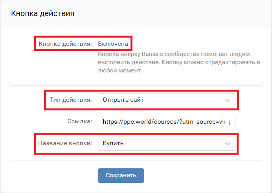Click the description text starting Кнопка вверху Вашего сообщества

[179, 62]
